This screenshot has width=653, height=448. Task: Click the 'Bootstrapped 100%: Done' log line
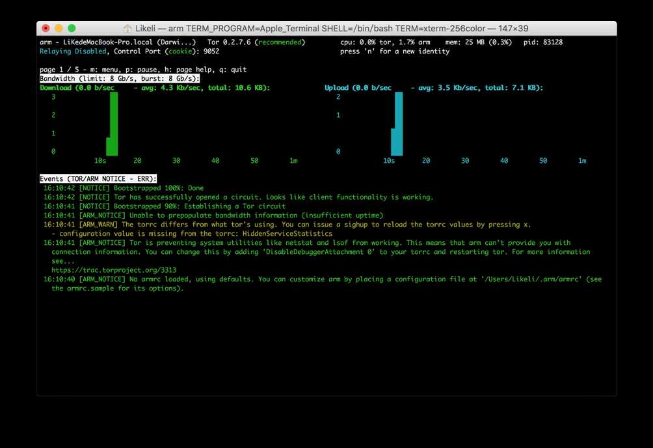(x=124, y=188)
